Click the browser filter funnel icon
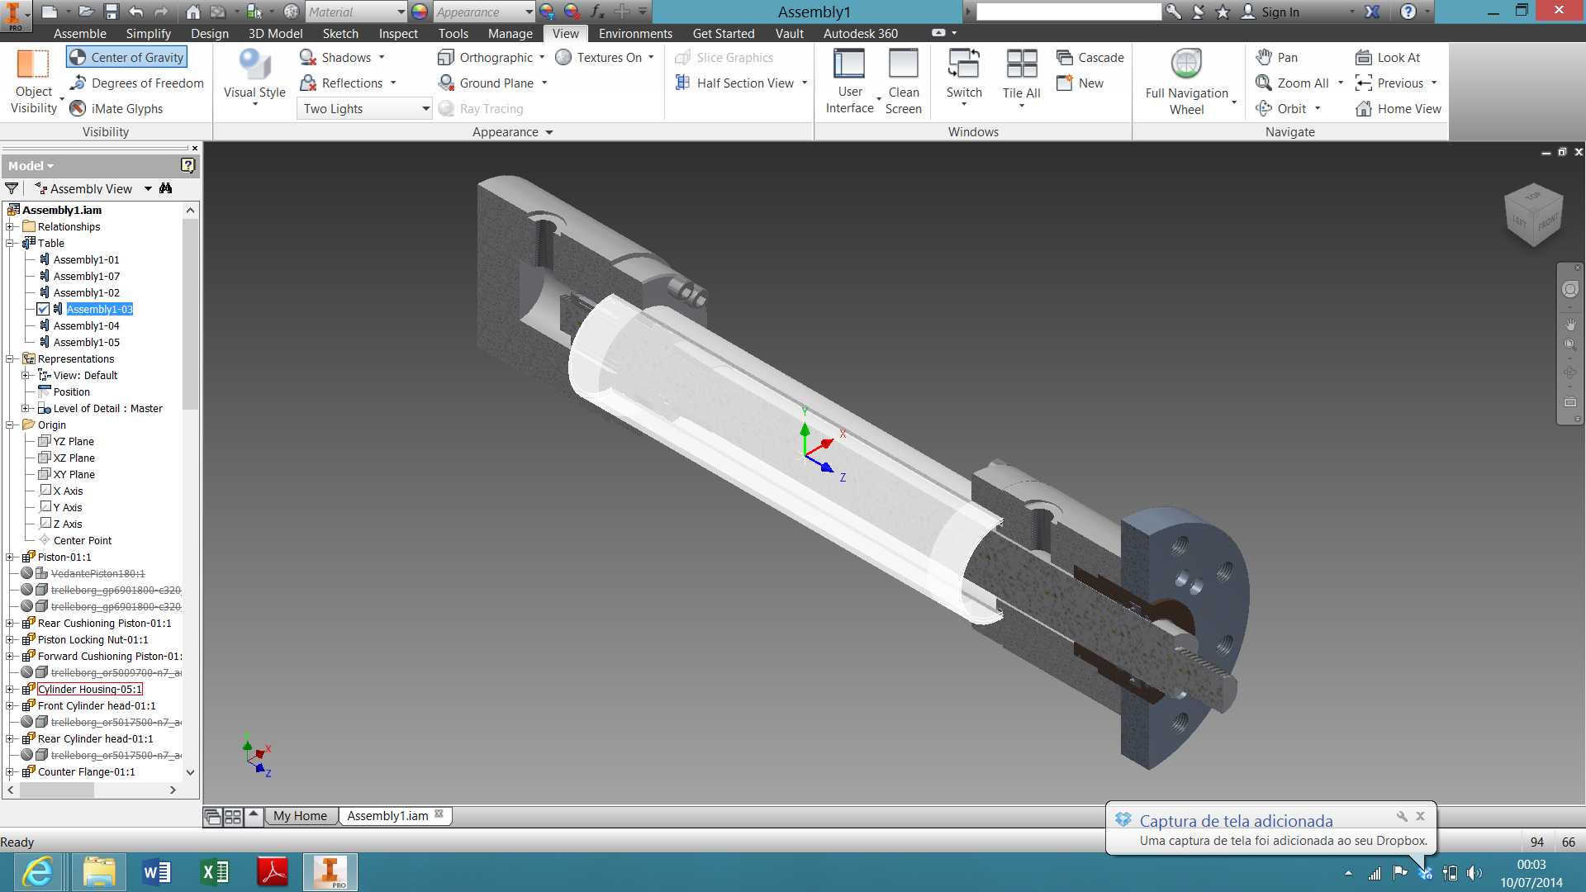The height and width of the screenshot is (892, 1586). (12, 188)
